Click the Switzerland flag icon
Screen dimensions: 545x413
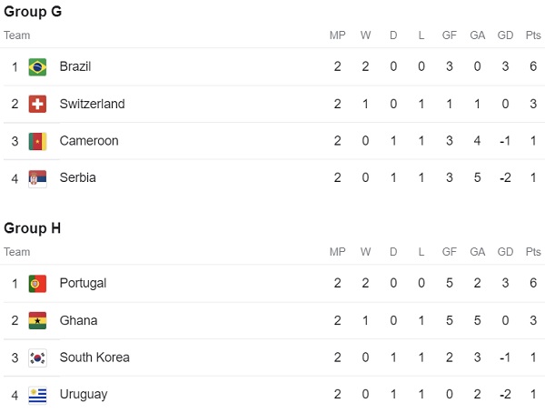coord(37,104)
